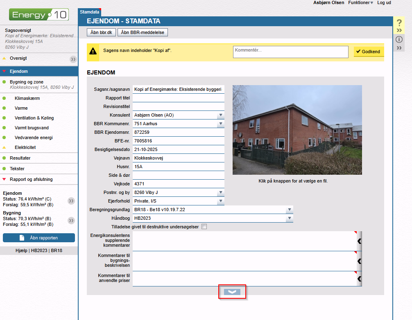Click Åbn rapporten button

tap(39, 238)
